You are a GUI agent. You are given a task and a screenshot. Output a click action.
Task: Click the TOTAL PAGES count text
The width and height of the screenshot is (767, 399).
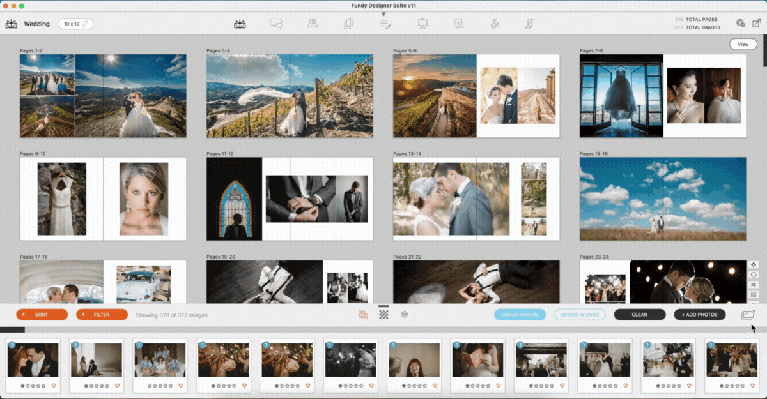coord(697,20)
